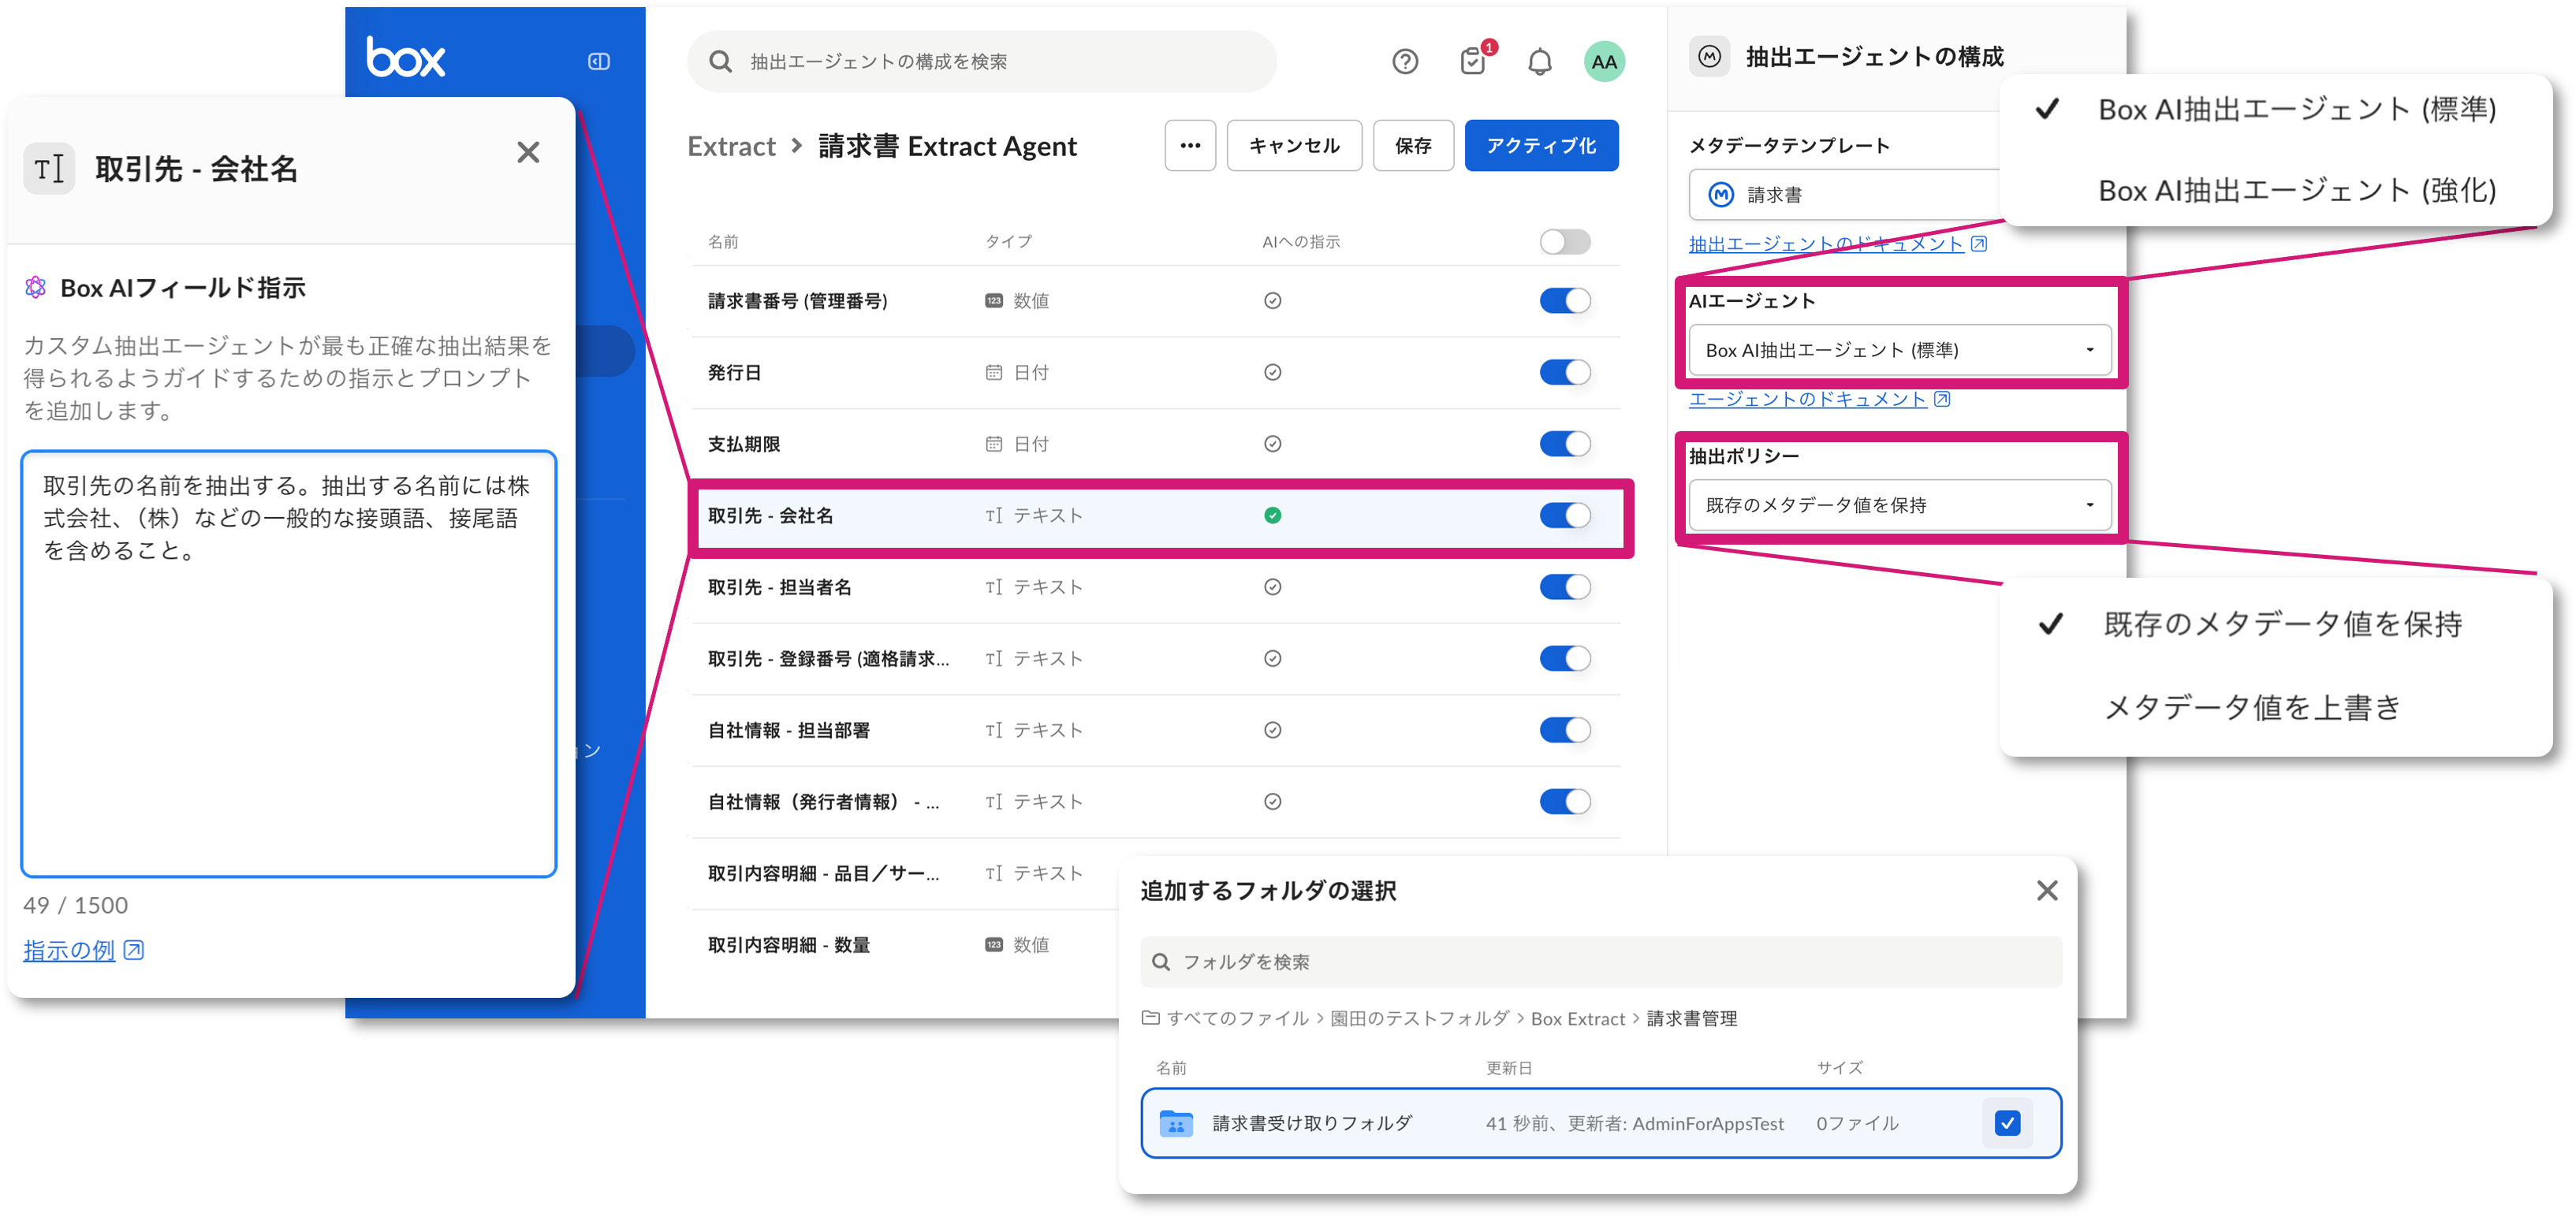
Task: Click the green AI instruction icon for 取引先 - 会社名
Action: click(x=1272, y=515)
